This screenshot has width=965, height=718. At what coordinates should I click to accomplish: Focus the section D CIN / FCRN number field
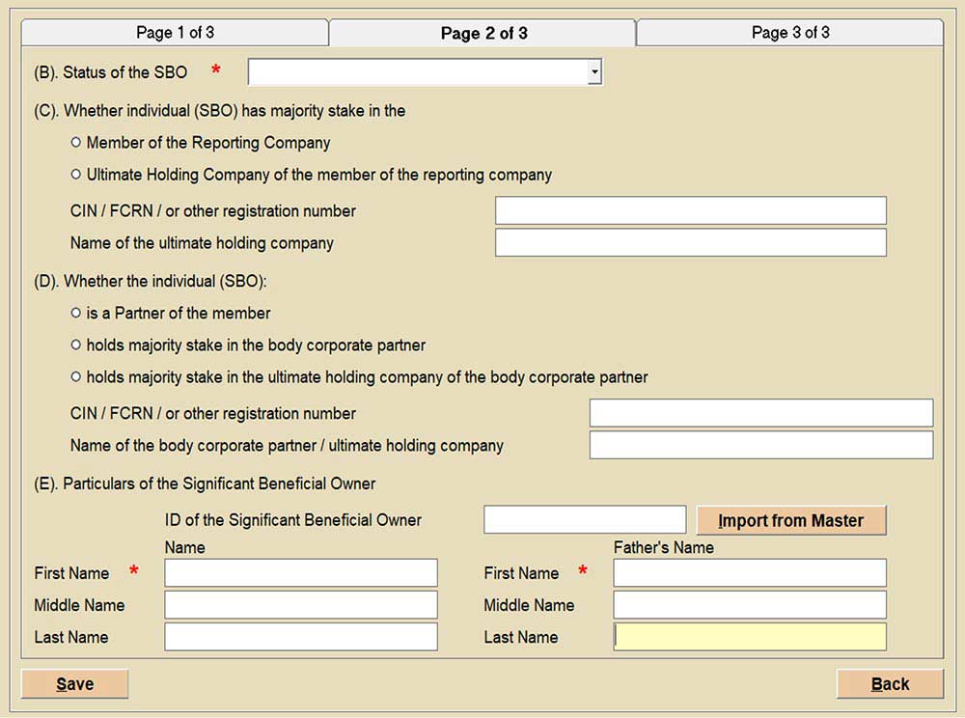pos(760,413)
